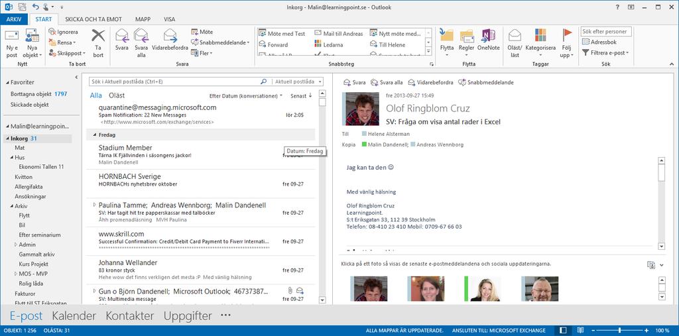Show only Oläst messages

(117, 95)
